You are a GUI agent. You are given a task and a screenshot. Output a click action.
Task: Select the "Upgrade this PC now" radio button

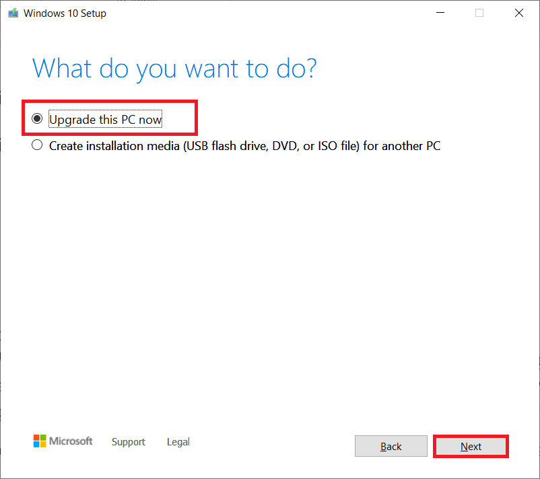click(37, 118)
